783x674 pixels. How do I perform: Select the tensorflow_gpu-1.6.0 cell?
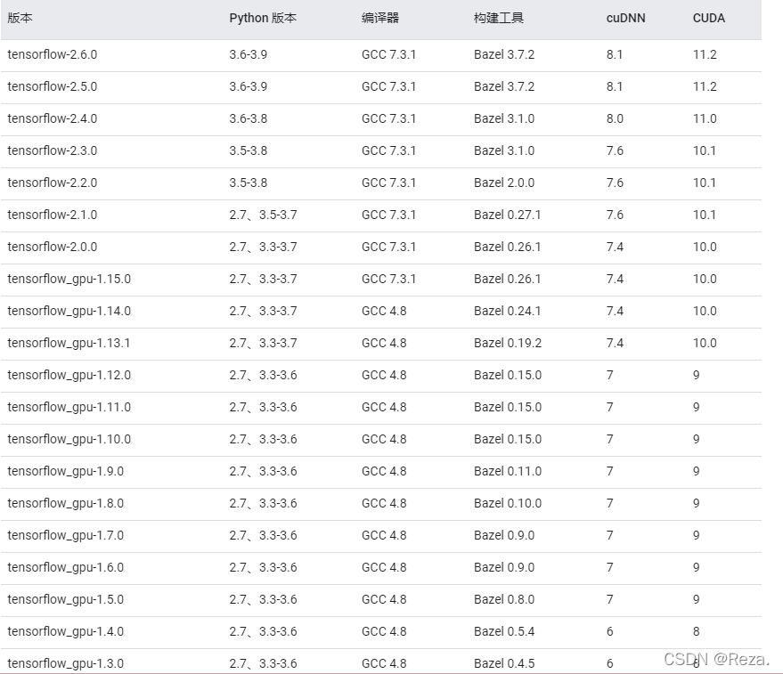tap(65, 567)
